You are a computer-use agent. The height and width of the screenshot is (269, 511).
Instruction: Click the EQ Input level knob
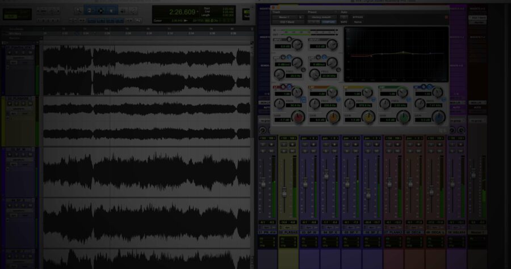297,45
